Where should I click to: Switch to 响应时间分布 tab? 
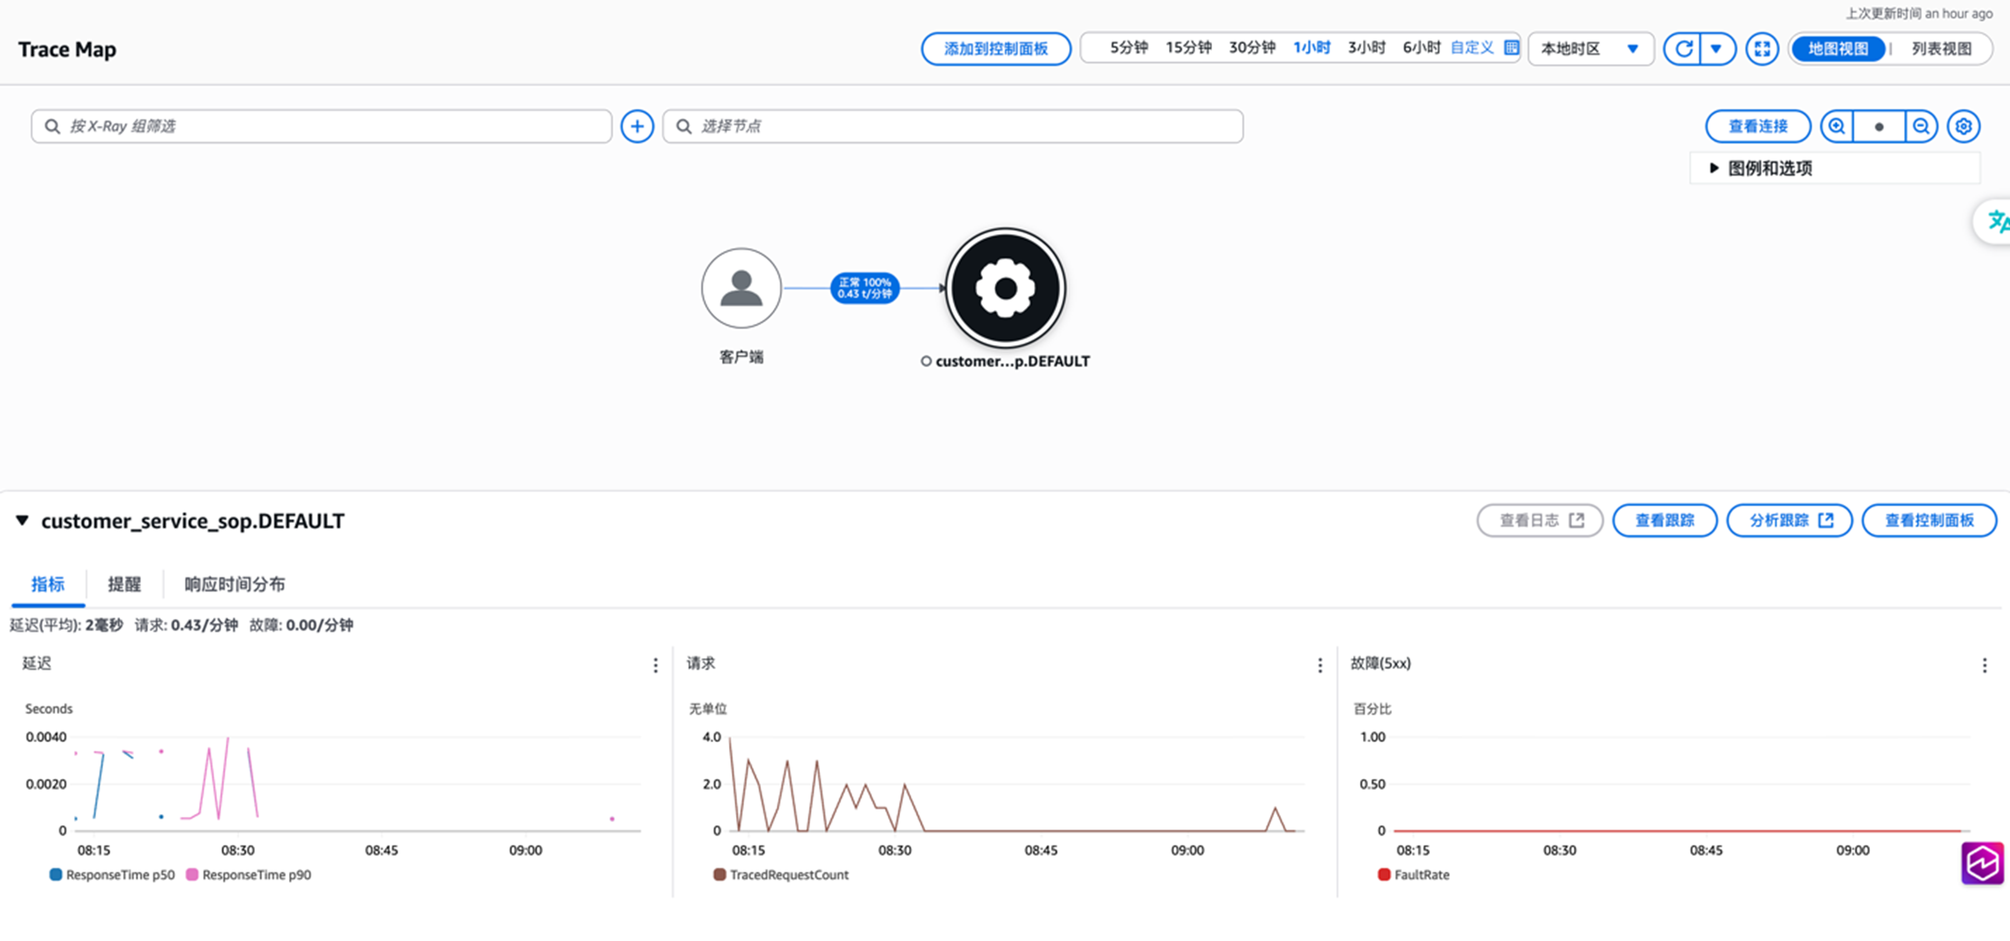pos(234,584)
